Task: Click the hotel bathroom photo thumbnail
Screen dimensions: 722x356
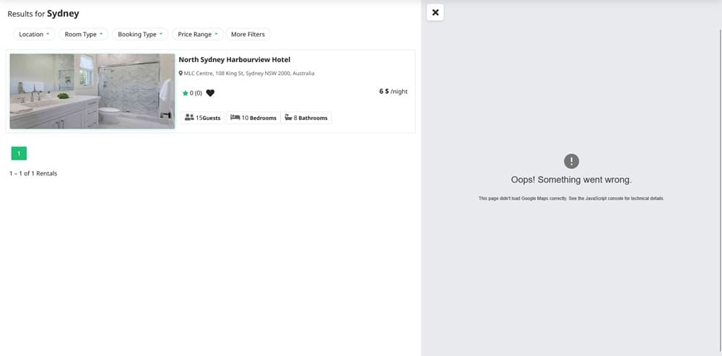Action: click(92, 91)
